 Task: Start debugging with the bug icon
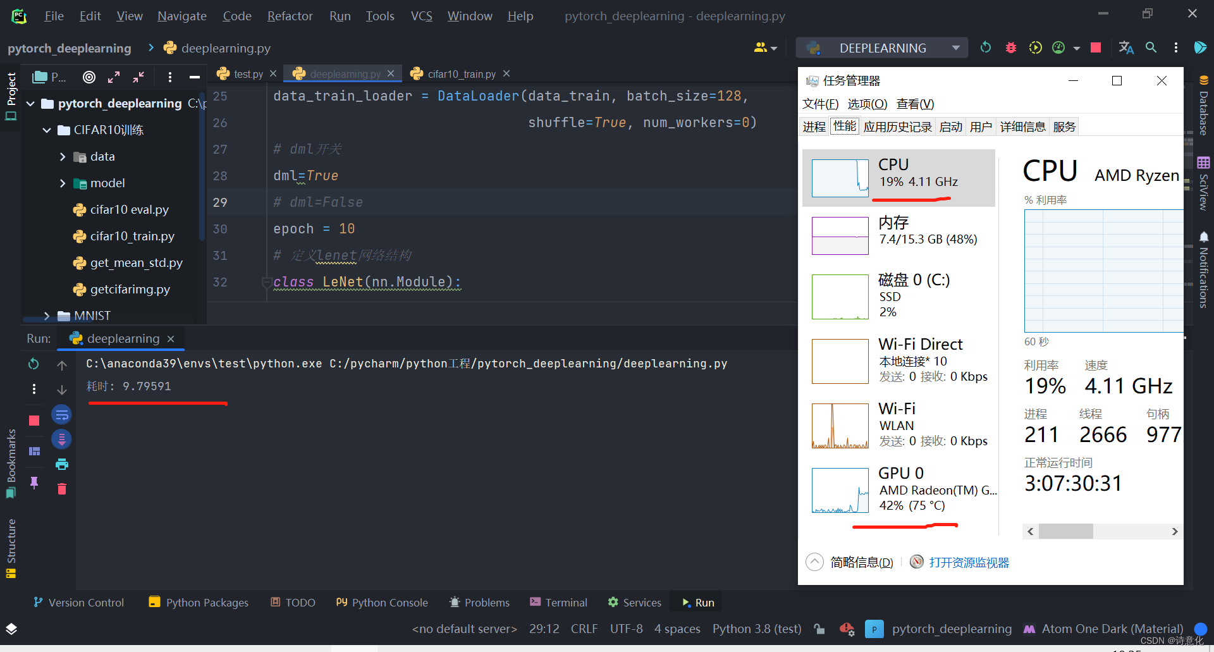(x=1010, y=47)
